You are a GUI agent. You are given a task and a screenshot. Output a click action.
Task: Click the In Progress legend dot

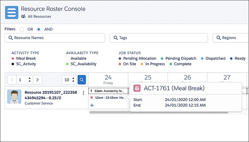142,64
